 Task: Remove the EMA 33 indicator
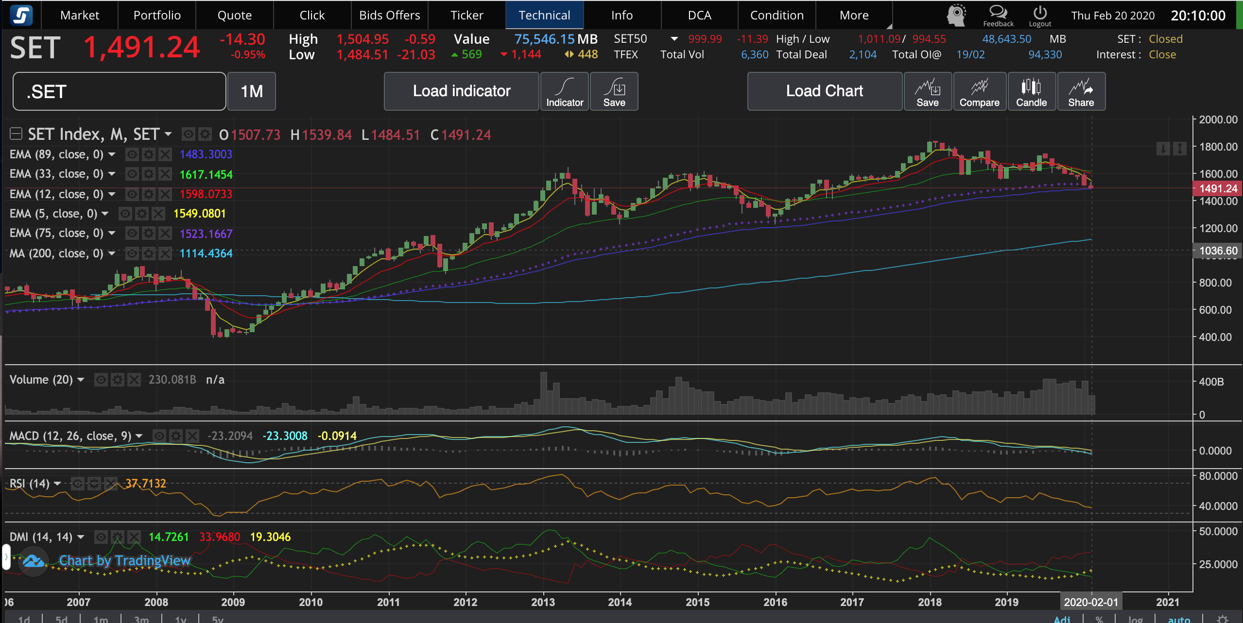pos(165,174)
